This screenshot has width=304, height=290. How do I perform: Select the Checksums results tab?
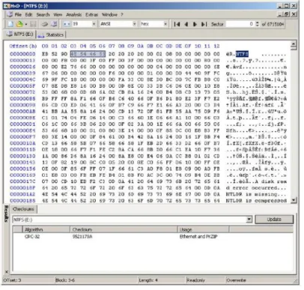24,209
